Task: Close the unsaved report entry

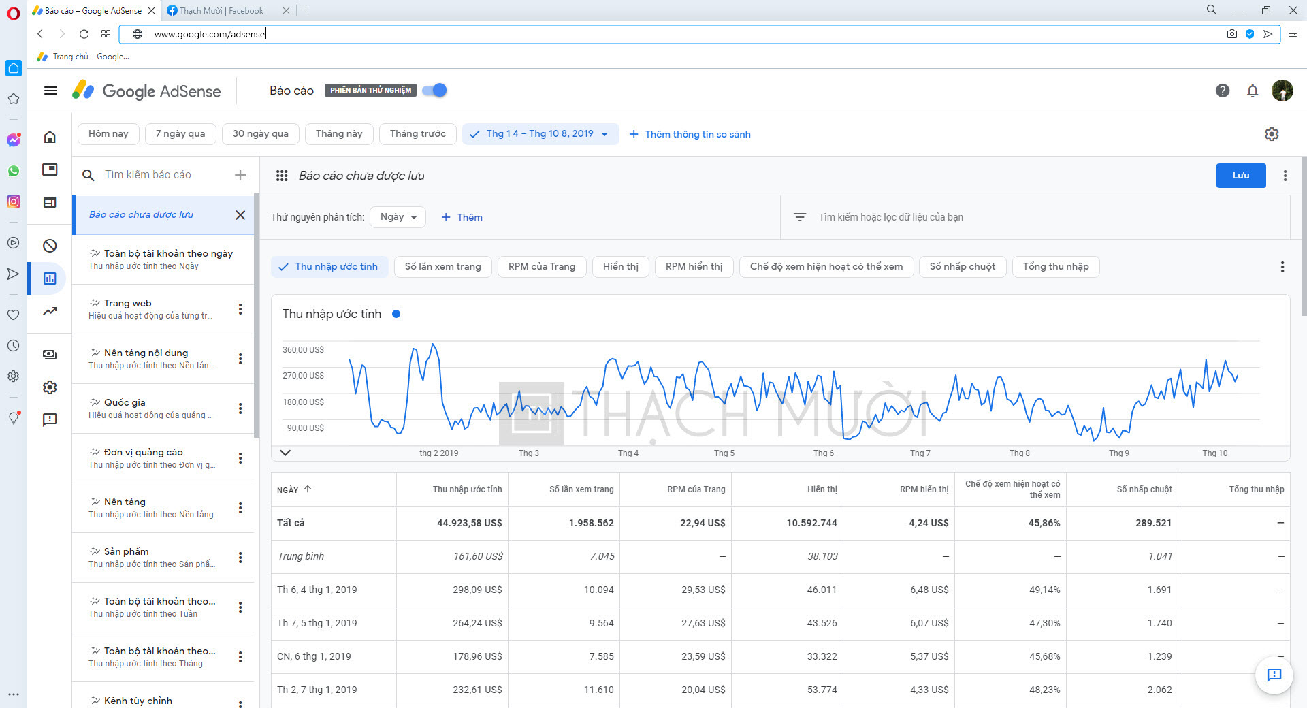Action: point(240,215)
